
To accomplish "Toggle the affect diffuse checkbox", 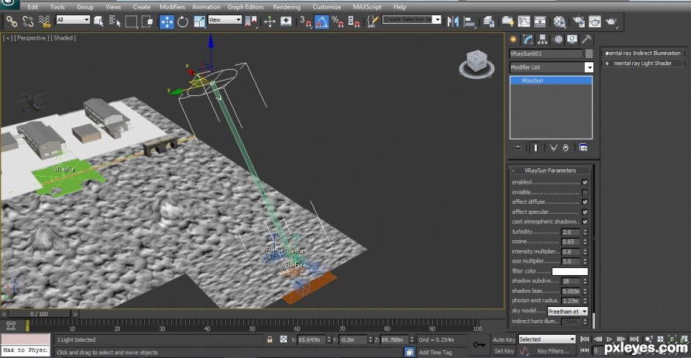I will (585, 202).
